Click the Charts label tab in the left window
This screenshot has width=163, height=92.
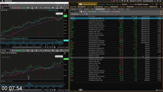pos(5,5)
